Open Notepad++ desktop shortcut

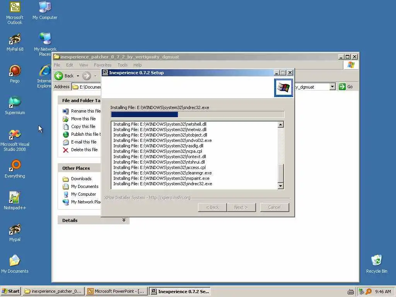[x=15, y=201]
